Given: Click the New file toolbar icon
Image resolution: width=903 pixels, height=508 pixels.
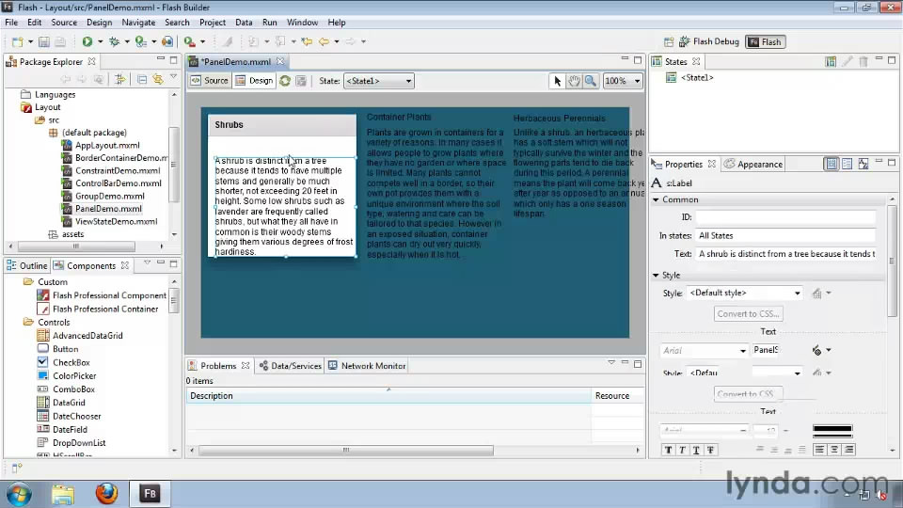Looking at the screenshot, I should tap(18, 41).
